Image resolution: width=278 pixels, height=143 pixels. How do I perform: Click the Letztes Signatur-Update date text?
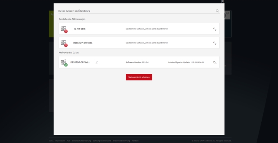pos(186,63)
